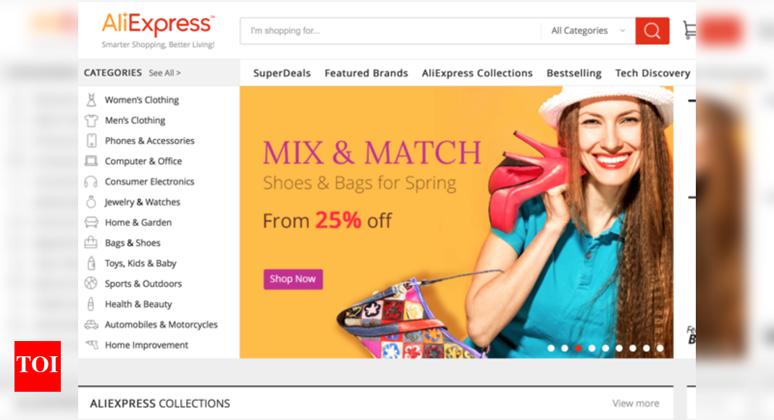This screenshot has height=420, width=774.
Task: Open View more in AliExpress Collections
Action: click(x=636, y=403)
